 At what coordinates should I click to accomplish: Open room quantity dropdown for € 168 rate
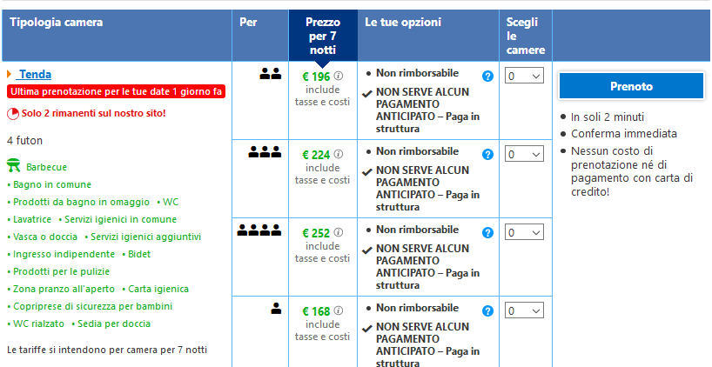click(x=525, y=310)
